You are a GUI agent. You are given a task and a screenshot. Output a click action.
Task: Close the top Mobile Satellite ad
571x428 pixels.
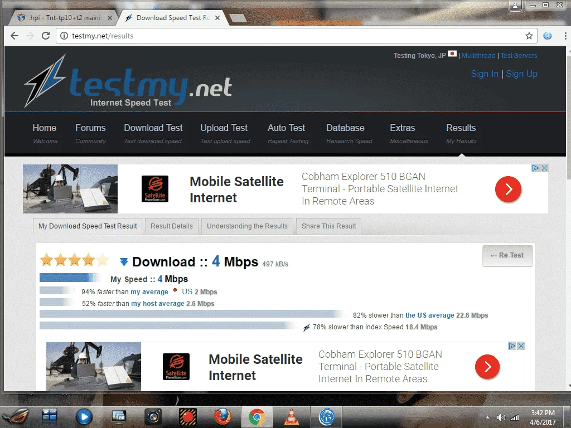[x=544, y=168]
